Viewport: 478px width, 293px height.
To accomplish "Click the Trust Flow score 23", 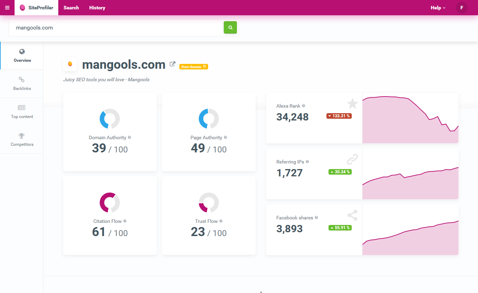I will click(x=198, y=232).
